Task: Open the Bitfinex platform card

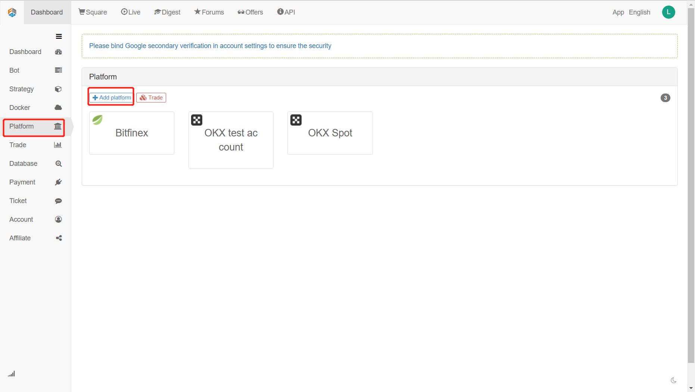Action: (x=132, y=133)
